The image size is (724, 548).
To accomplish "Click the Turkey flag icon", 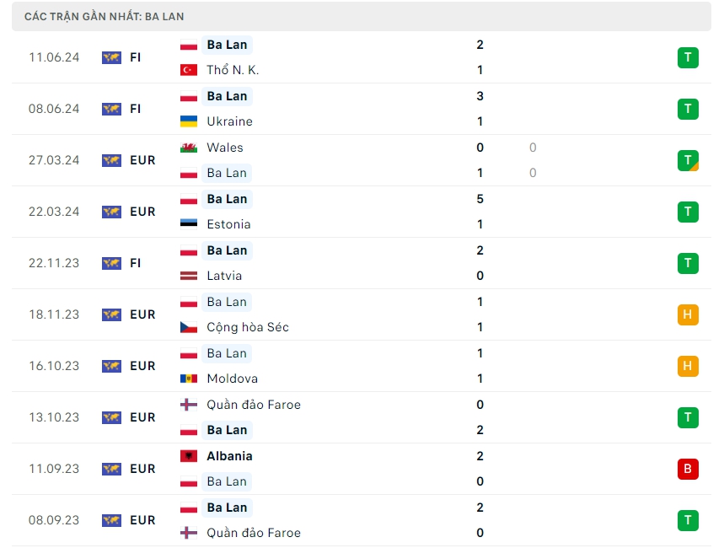I will (x=189, y=70).
